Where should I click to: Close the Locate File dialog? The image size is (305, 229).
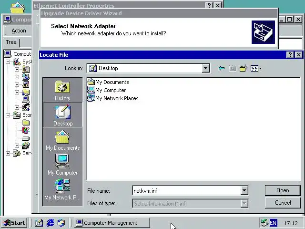pyautogui.click(x=299, y=55)
